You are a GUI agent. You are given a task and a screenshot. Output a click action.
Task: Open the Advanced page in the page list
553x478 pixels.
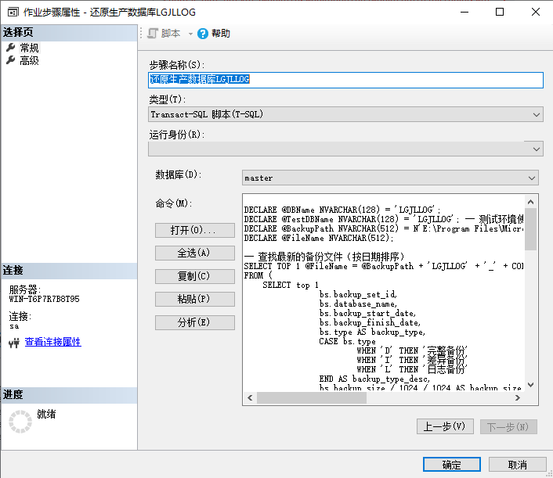pos(30,60)
